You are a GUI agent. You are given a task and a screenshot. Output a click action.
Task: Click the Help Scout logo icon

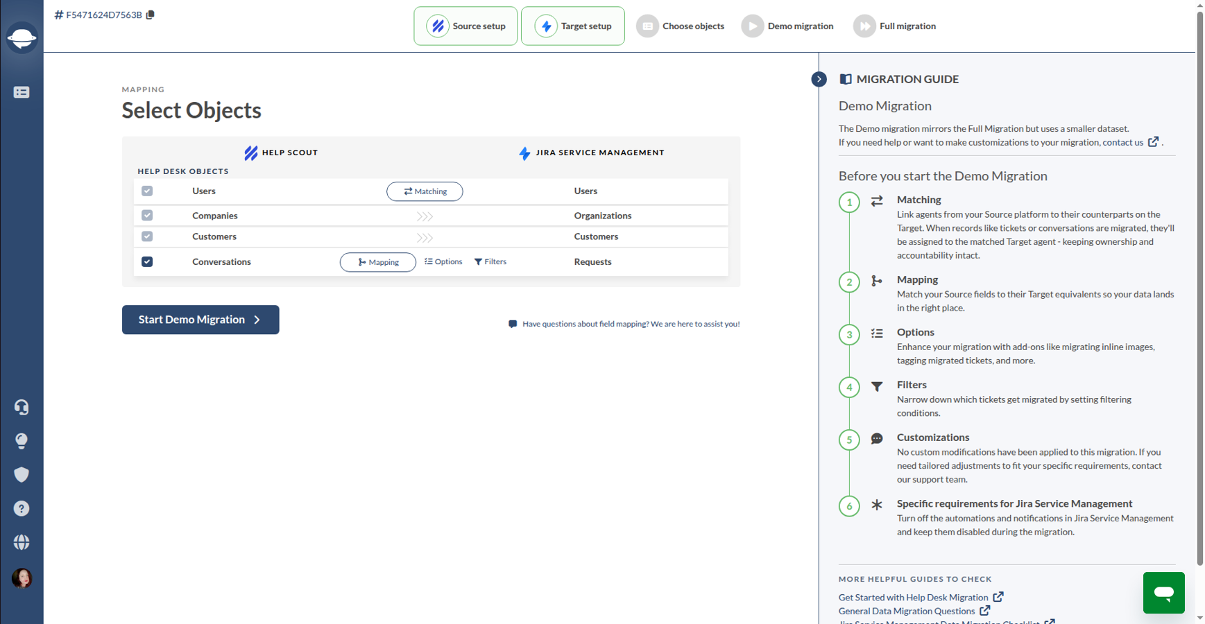[251, 153]
